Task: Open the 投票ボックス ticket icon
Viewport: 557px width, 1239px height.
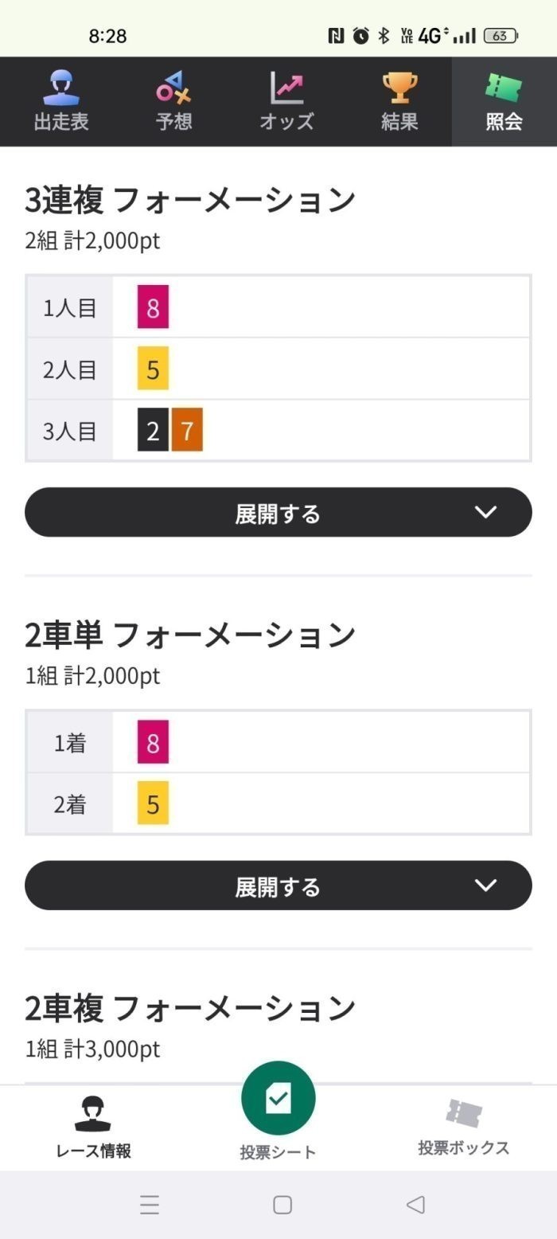Action: coord(463,1112)
